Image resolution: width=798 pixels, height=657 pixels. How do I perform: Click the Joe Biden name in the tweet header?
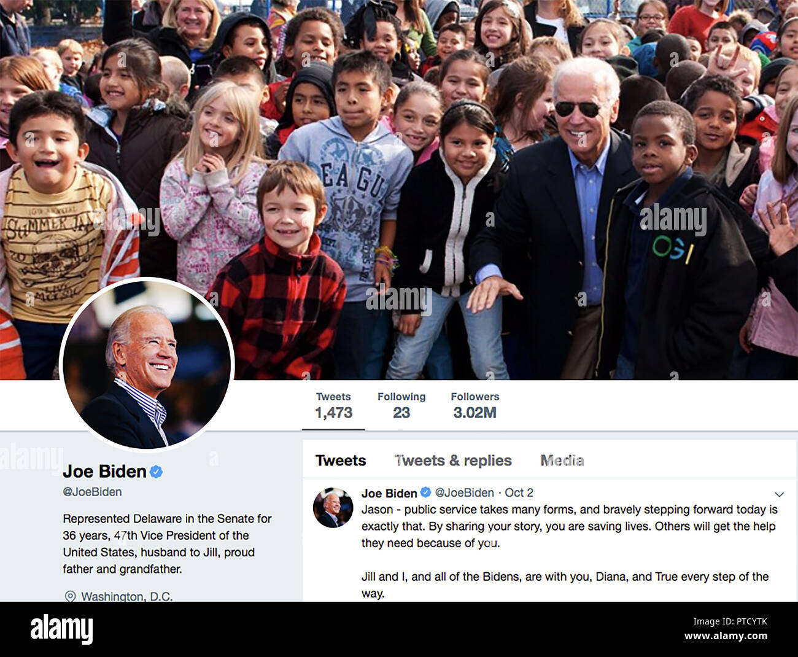tap(389, 493)
